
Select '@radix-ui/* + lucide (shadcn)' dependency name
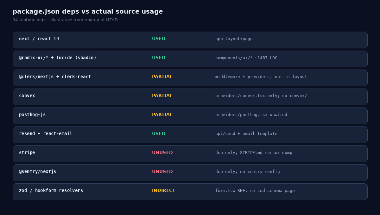[x=58, y=58]
